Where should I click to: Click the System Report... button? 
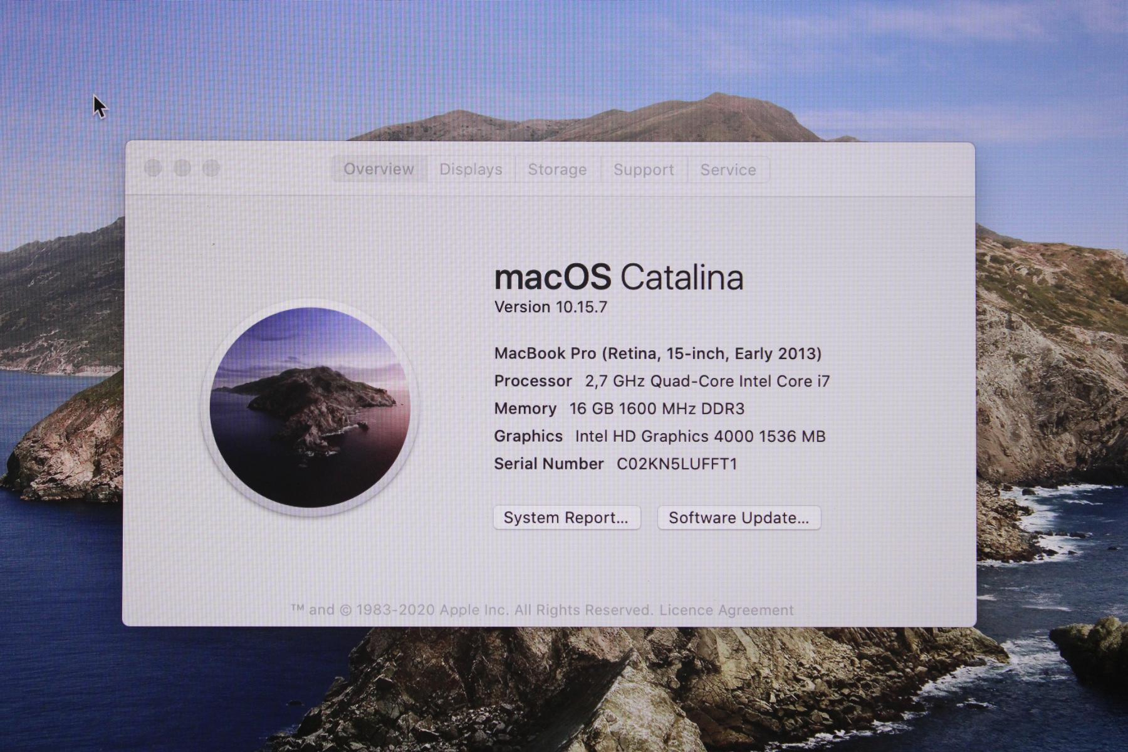[567, 518]
